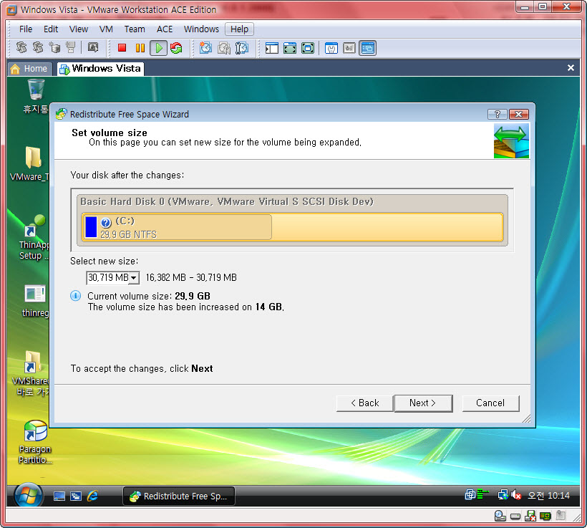Open the Help menu

pos(239,29)
